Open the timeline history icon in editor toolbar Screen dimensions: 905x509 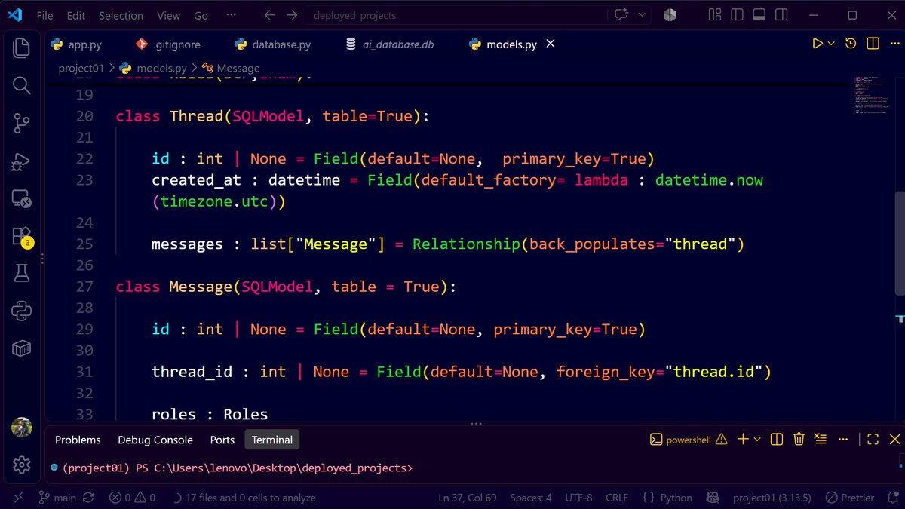point(851,44)
